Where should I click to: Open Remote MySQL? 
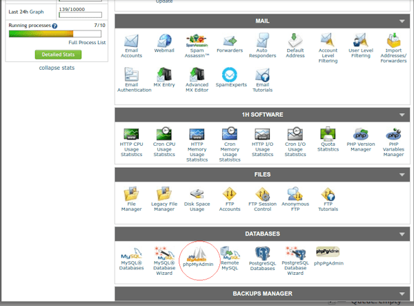pos(230,258)
